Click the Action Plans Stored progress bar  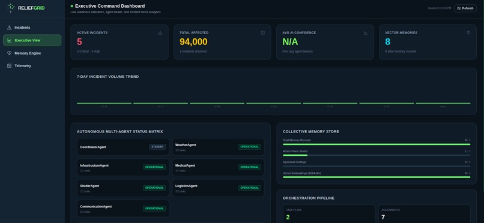click(377, 155)
